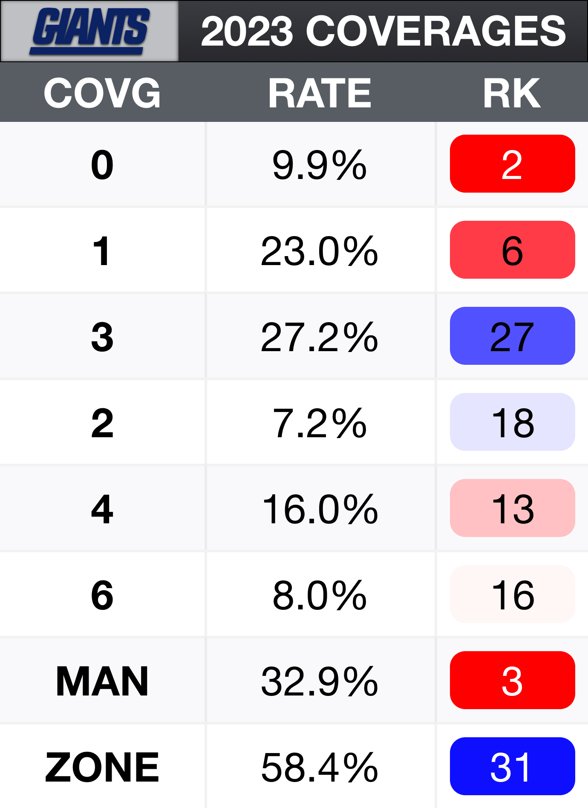Viewport: 588px width, 808px height.
Task: Select the RATE column header
Action: [x=320, y=93]
